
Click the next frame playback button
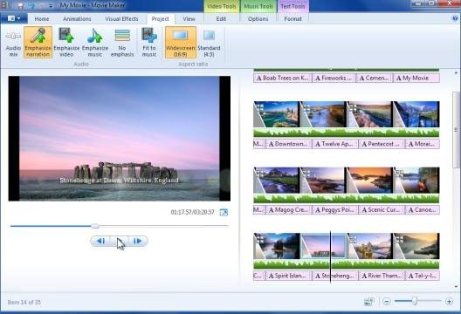(x=138, y=241)
